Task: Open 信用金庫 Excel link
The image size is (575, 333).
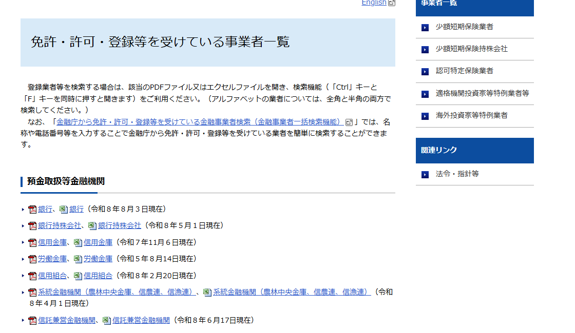Action: (98, 242)
